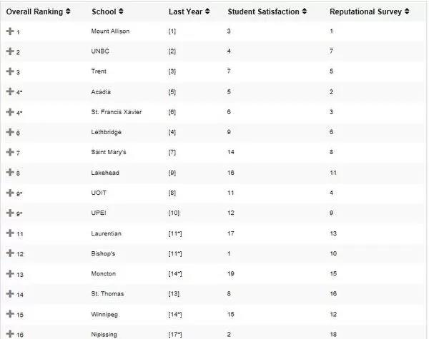
Task: Sort by Reputational Survey arrows icon
Action: click(407, 11)
